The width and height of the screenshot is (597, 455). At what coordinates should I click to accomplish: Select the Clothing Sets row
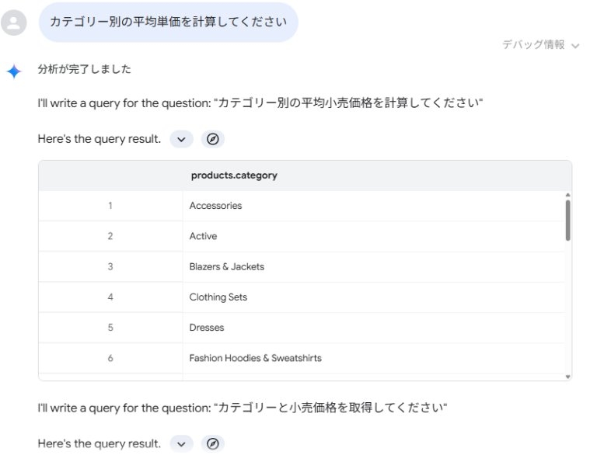coord(218,297)
